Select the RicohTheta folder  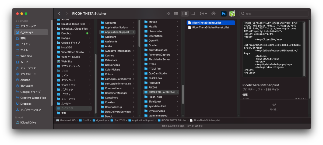(x=161, y=97)
